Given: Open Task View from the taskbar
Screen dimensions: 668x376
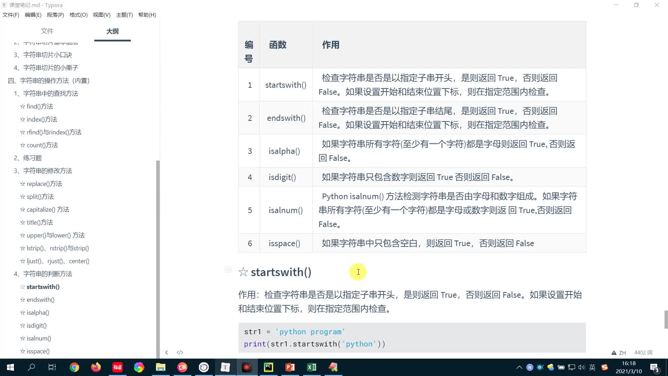Looking at the screenshot, I should point(52,367).
